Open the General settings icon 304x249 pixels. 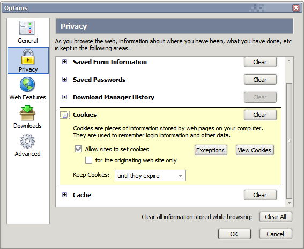[x=27, y=28]
